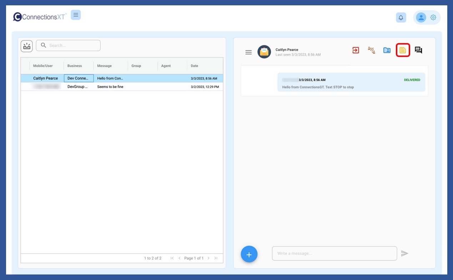Click the red exit conversation icon
The image size is (453, 280).
[356, 50]
